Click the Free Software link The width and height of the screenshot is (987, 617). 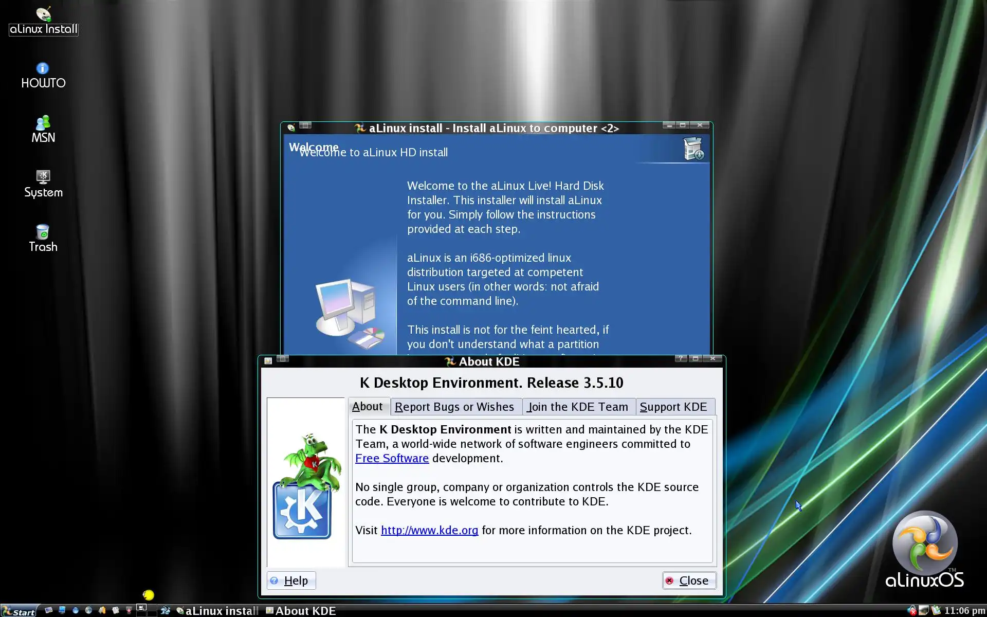coord(392,458)
